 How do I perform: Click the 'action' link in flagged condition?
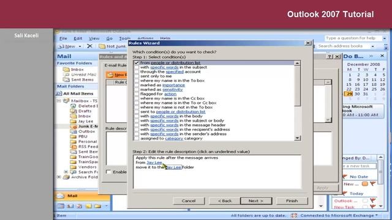click(x=170, y=94)
